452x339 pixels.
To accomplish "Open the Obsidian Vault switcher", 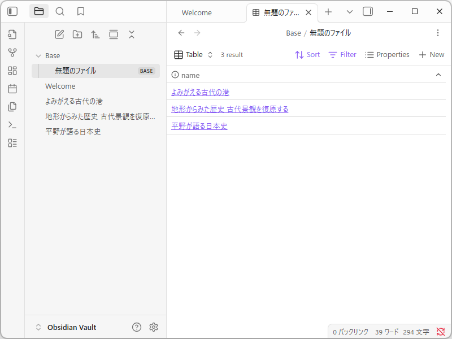I will (x=68, y=327).
